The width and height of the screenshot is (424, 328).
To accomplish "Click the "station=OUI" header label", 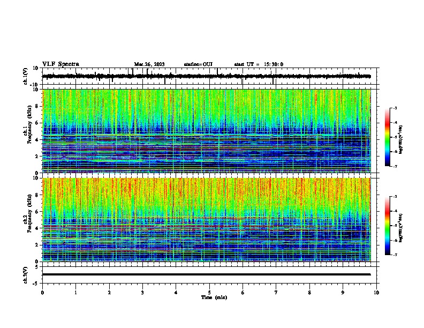I will [x=198, y=64].
